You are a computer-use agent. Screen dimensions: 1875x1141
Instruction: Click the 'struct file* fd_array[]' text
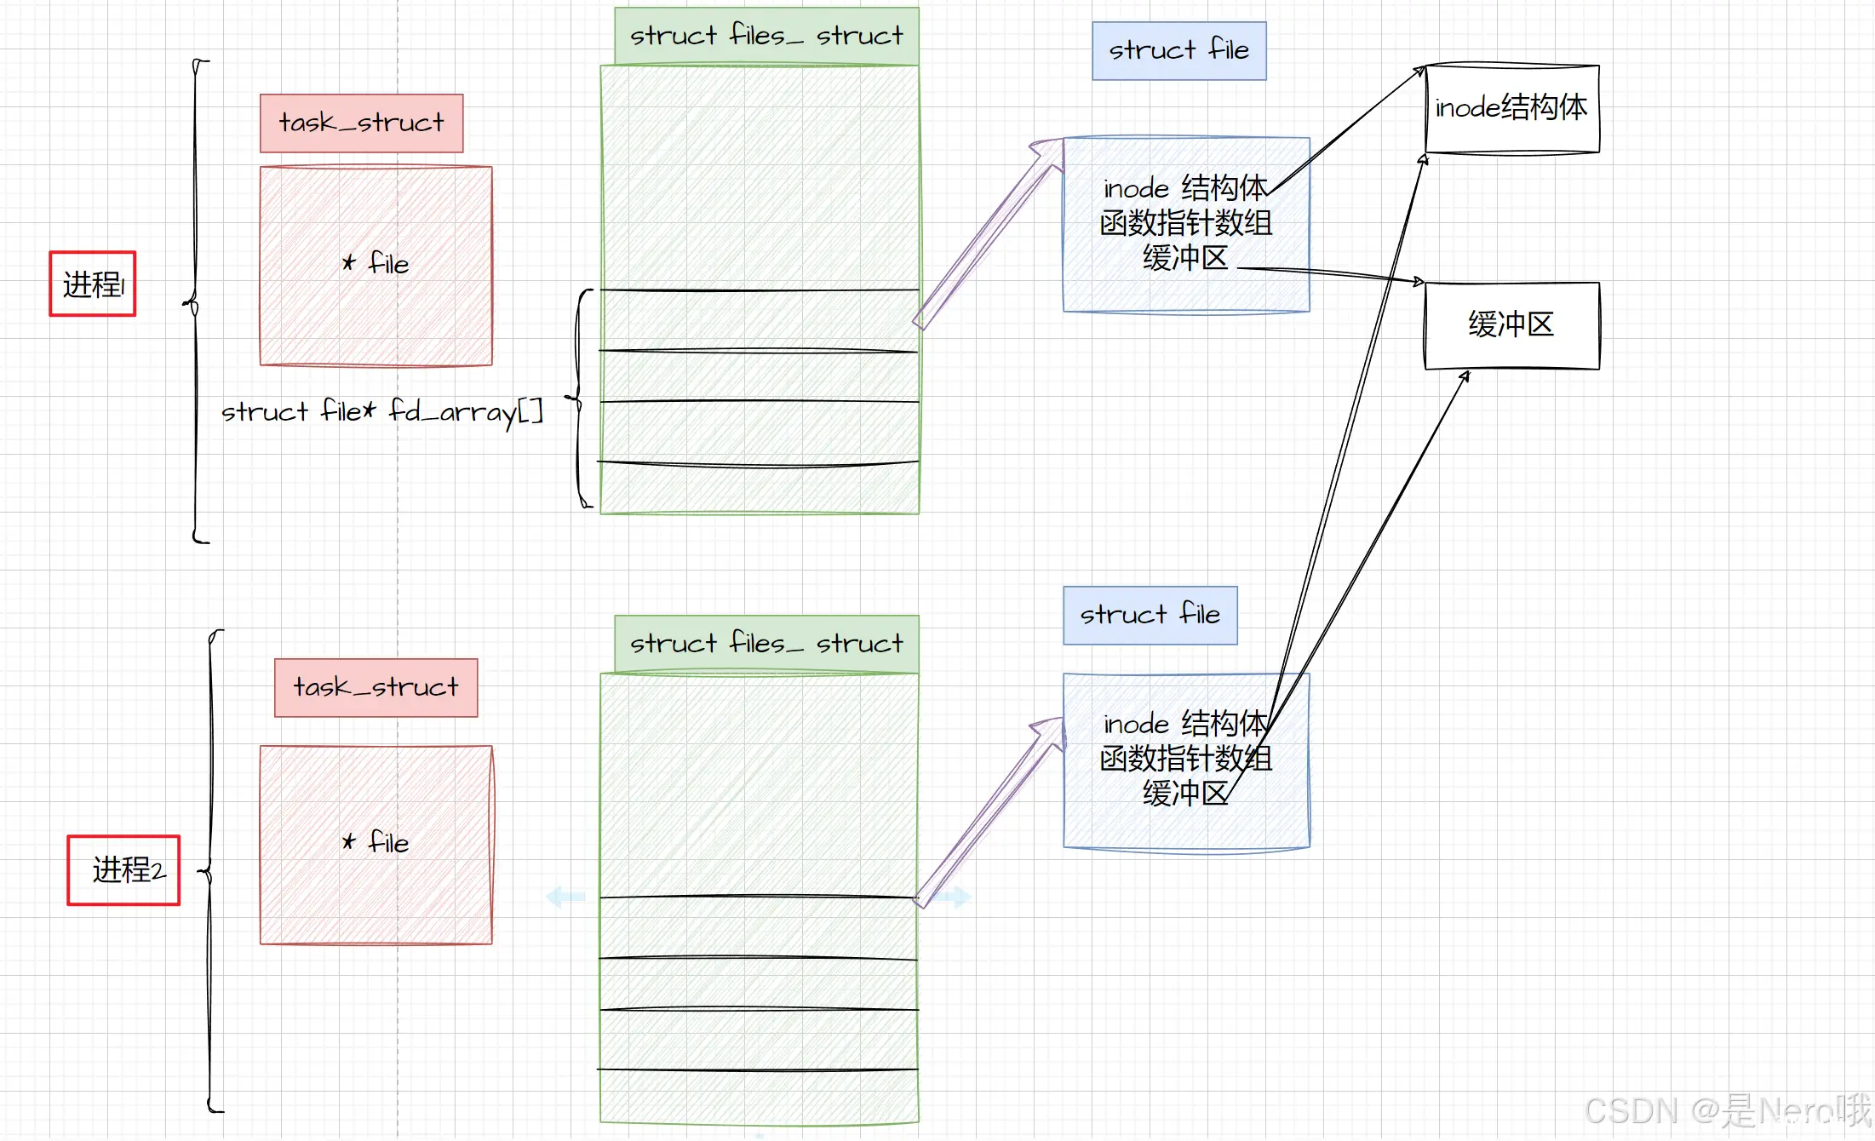[x=382, y=412]
